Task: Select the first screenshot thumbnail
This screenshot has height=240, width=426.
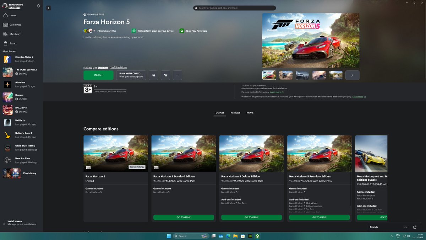Action: coord(269,75)
